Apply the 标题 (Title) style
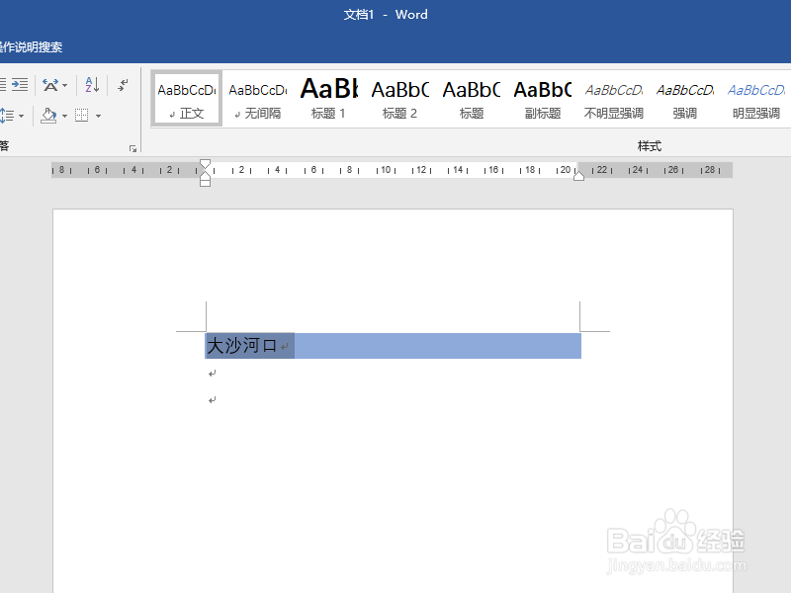The width and height of the screenshot is (791, 593). [472, 98]
